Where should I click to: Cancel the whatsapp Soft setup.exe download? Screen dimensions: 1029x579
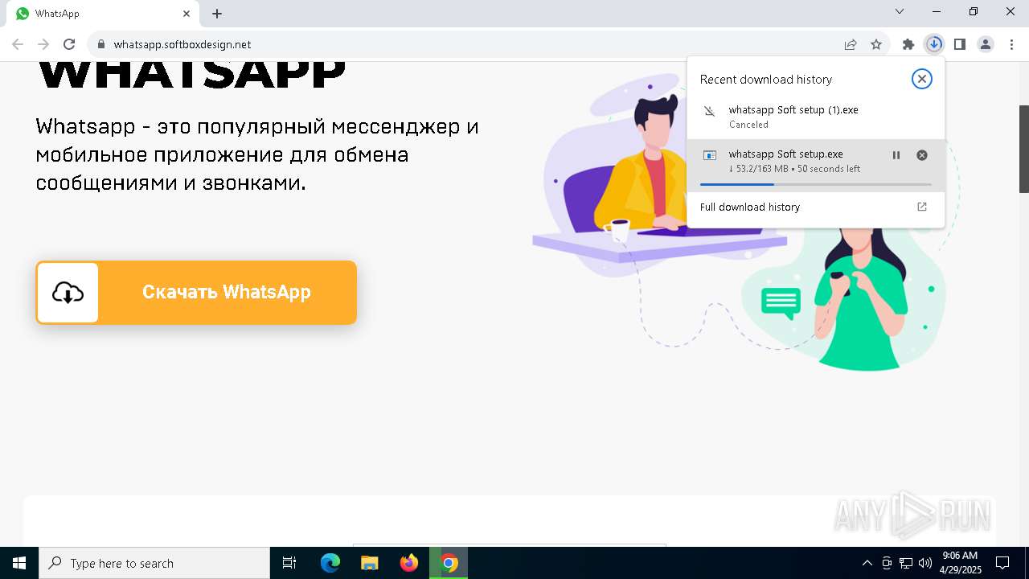click(922, 155)
